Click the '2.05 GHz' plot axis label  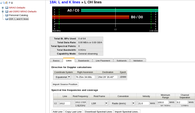[x=154, y=31]
